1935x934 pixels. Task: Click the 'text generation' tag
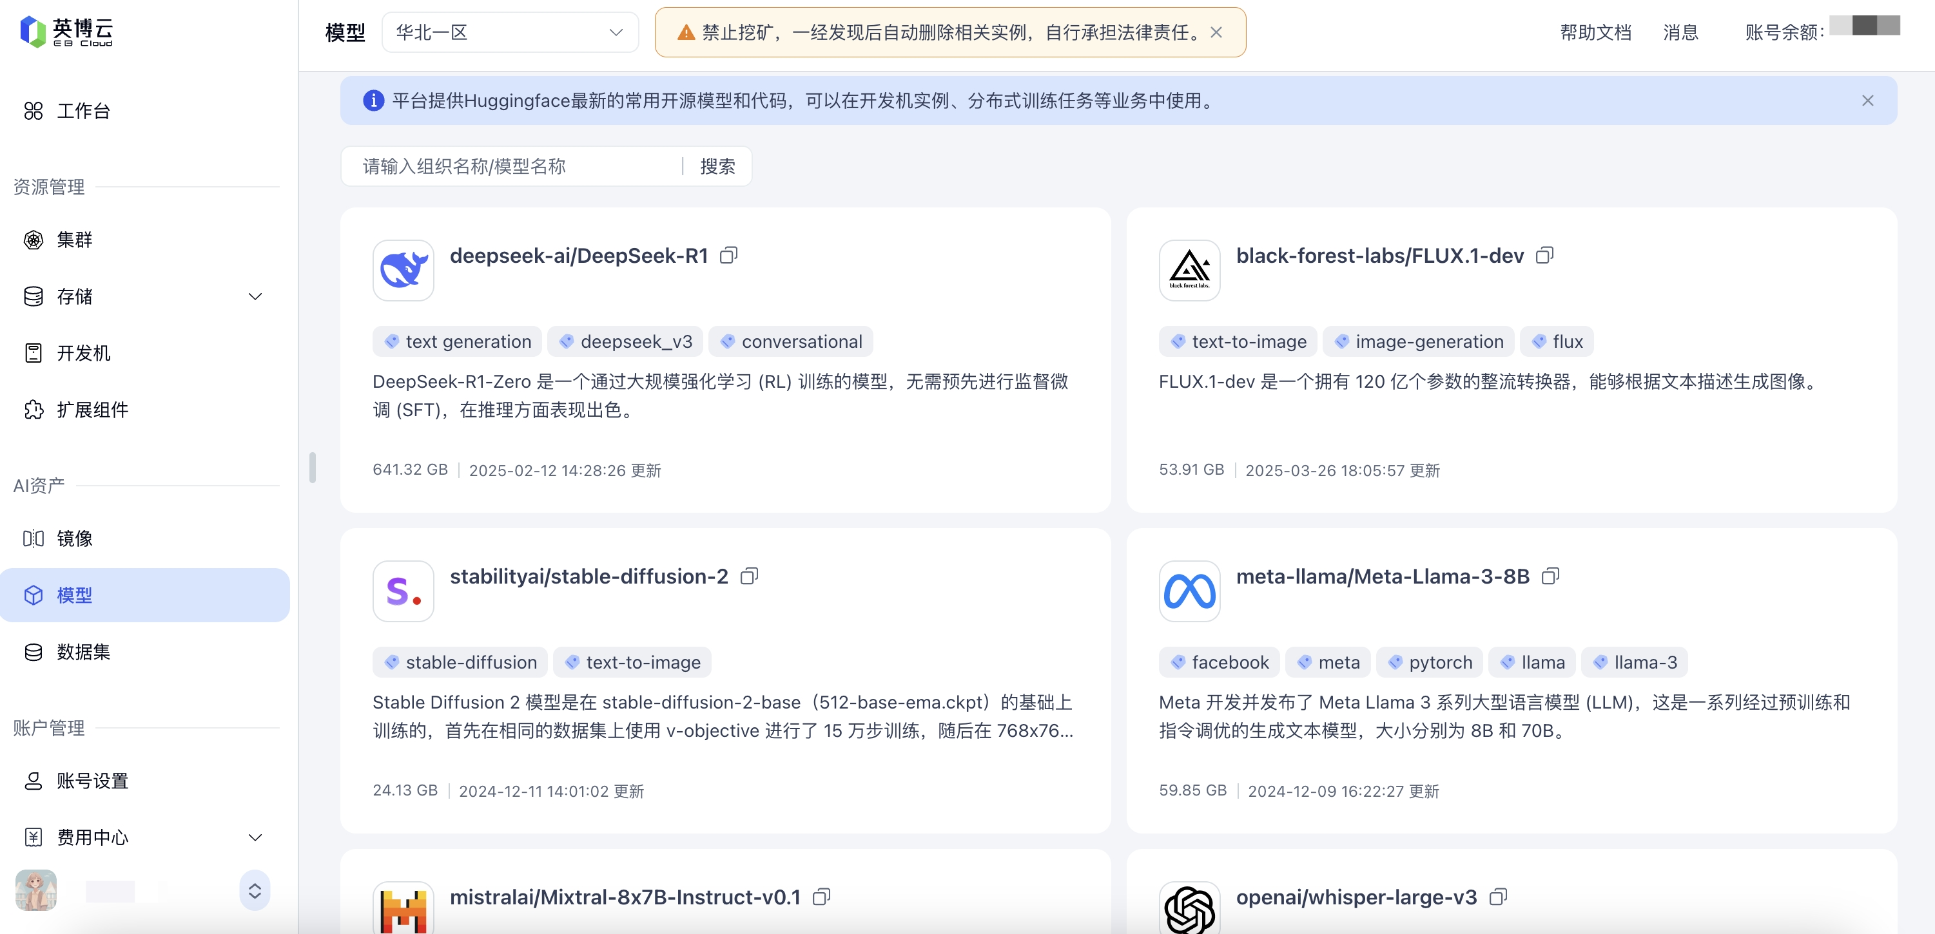[458, 341]
